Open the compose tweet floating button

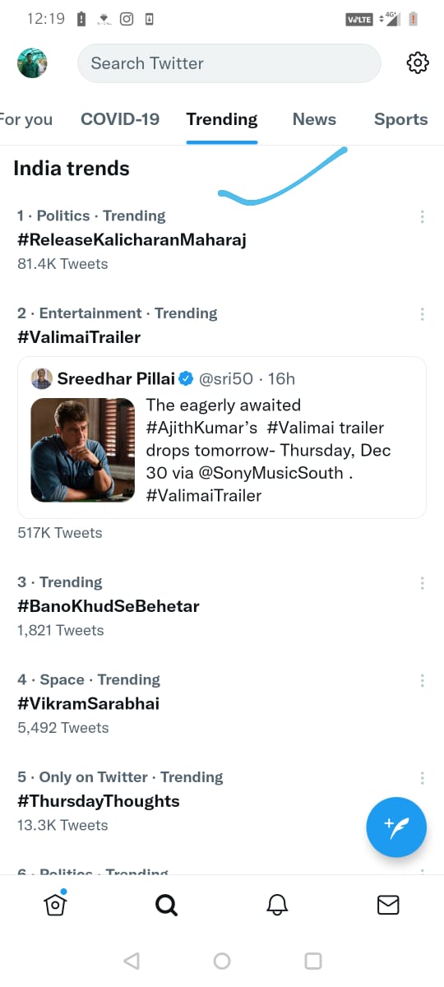396,826
